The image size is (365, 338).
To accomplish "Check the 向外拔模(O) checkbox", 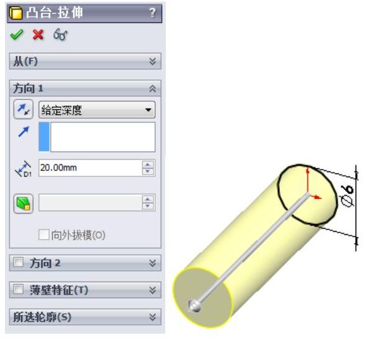I will coord(43,235).
